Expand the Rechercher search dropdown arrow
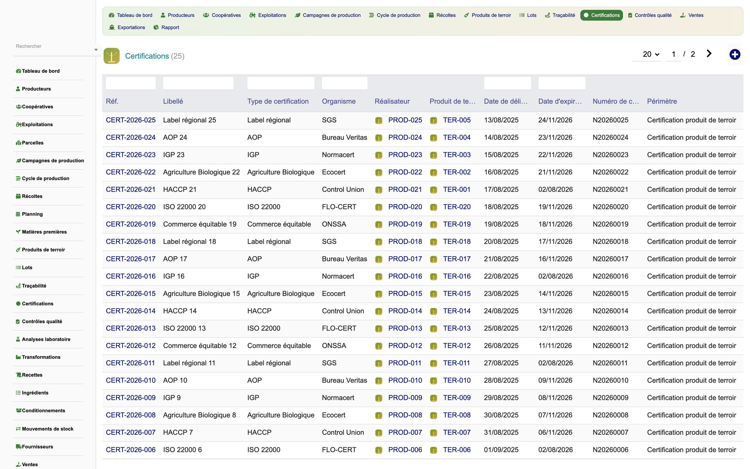750x469 pixels. click(x=96, y=50)
